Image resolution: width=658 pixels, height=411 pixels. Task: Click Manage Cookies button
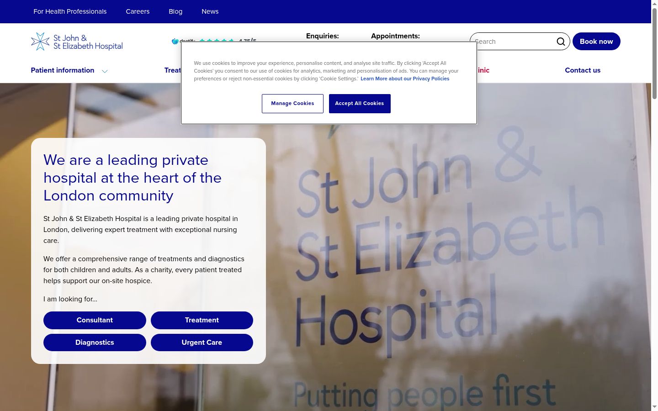click(292, 104)
